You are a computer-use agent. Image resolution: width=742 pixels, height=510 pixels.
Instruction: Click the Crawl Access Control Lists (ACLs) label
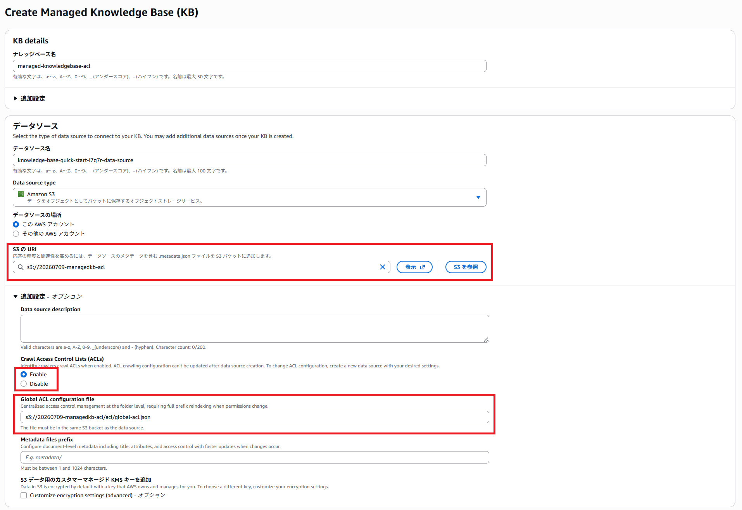pos(62,359)
